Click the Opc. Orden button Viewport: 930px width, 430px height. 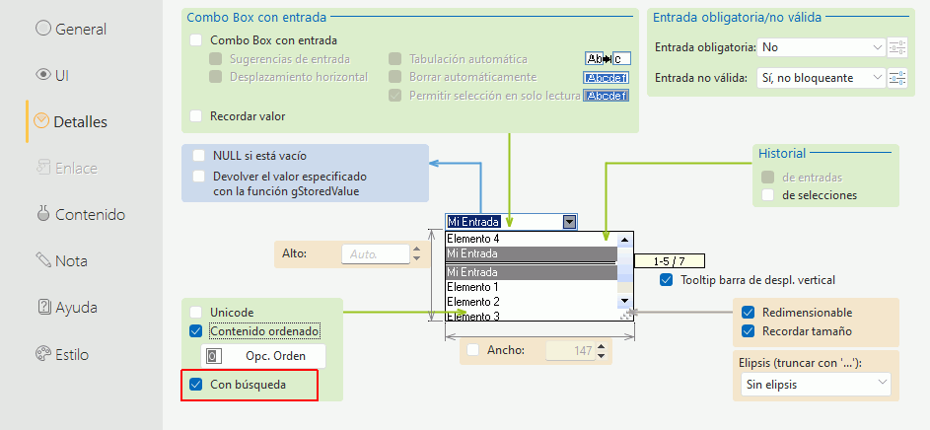263,356
